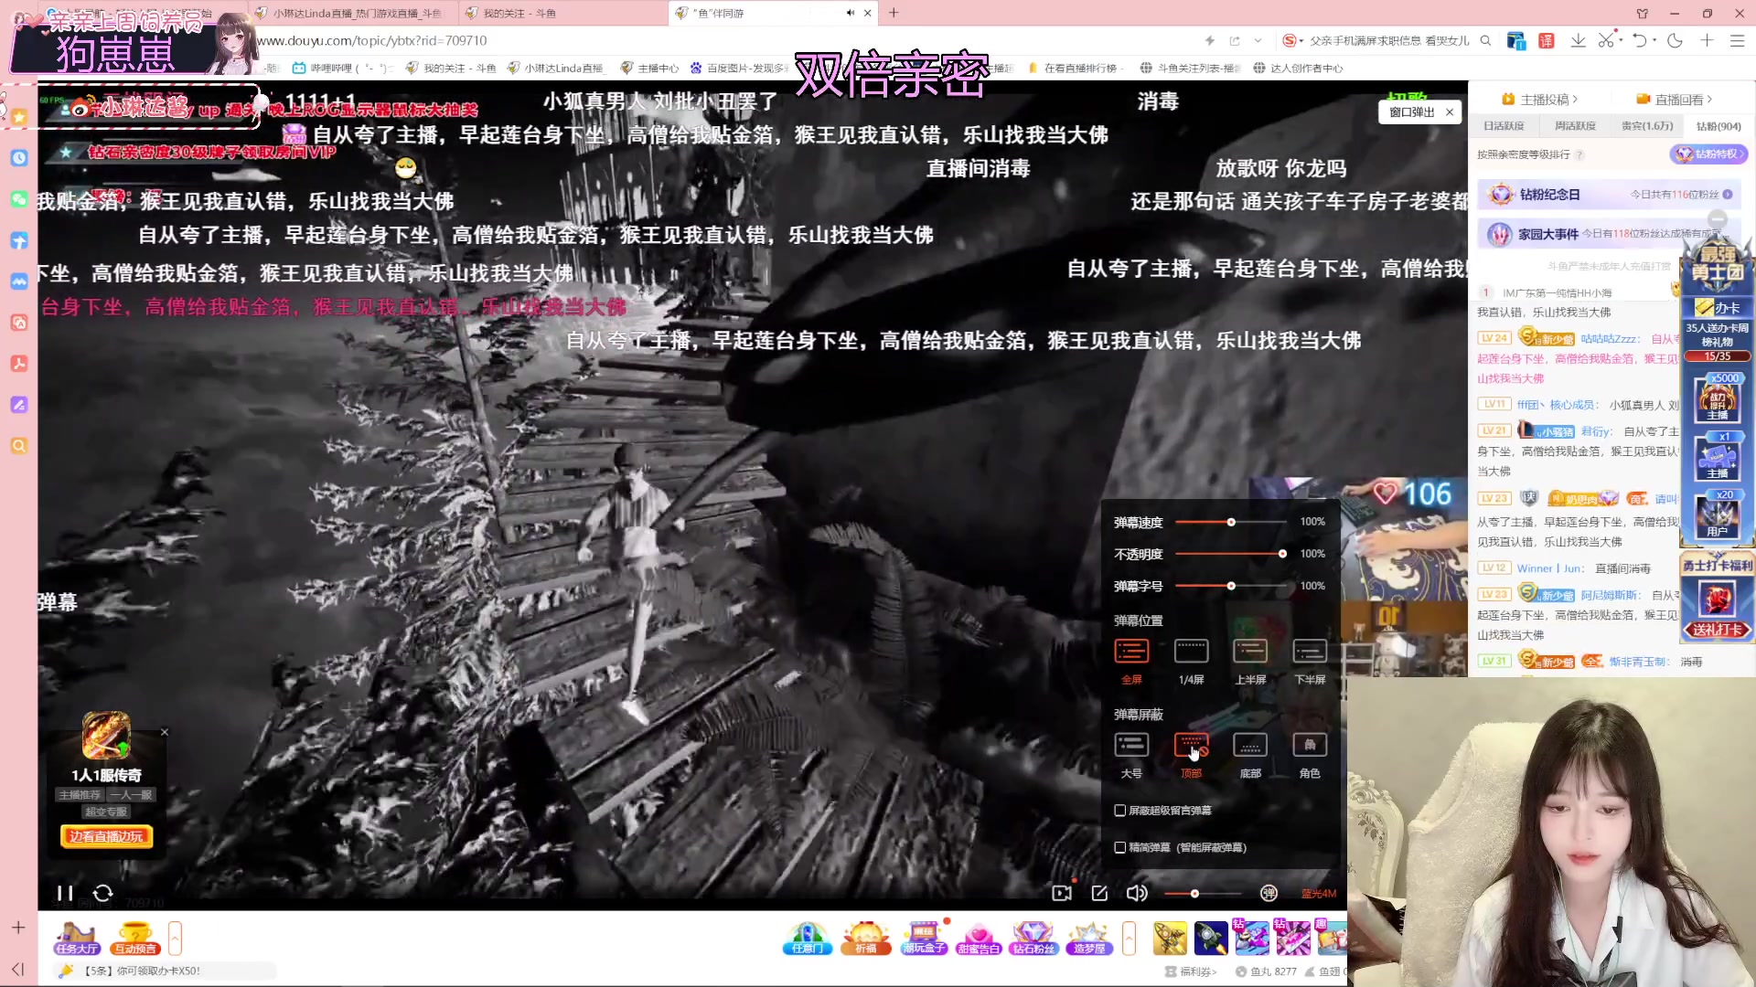1756x987 pixels.
Task: Toggle browser night mode moon icon
Action: click(1675, 40)
